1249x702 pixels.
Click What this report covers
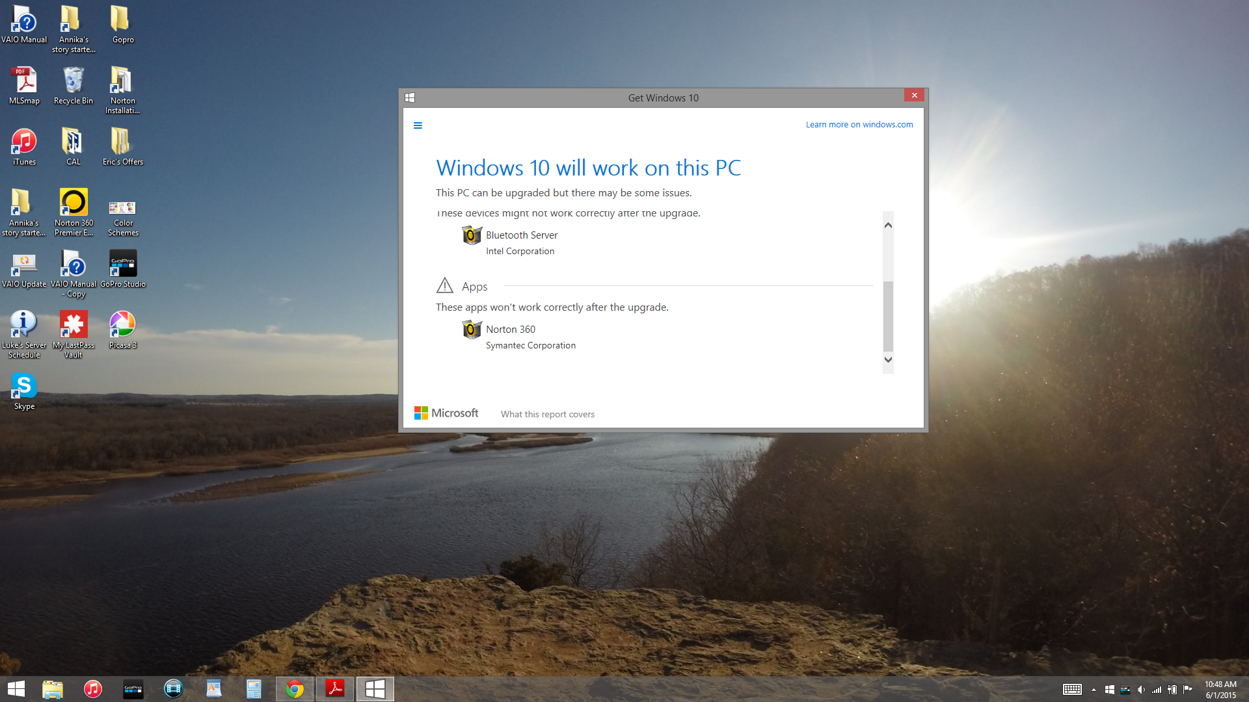click(547, 414)
